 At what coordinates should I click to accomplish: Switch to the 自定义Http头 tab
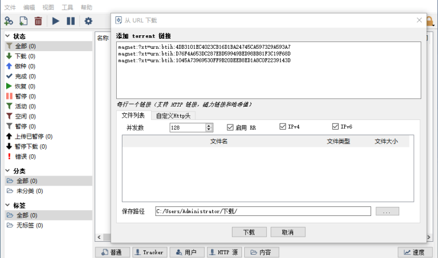(x=173, y=116)
